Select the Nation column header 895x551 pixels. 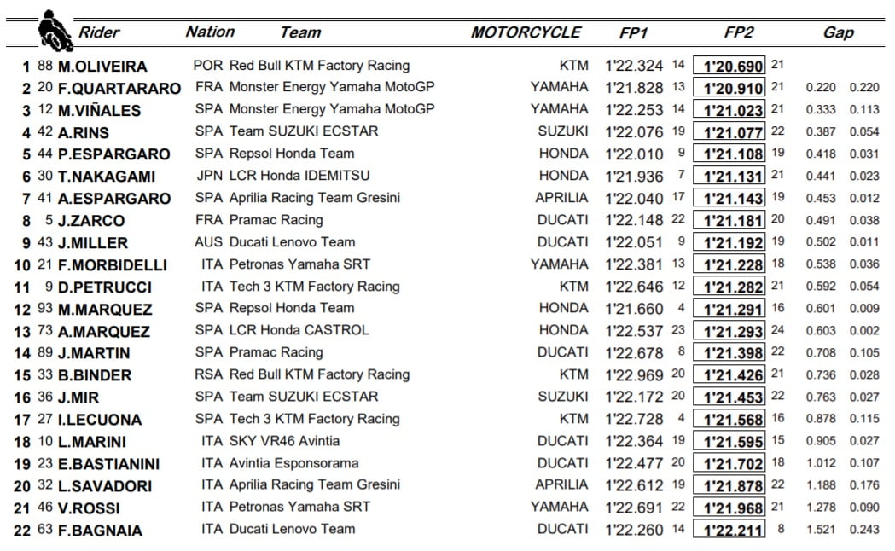210,32
